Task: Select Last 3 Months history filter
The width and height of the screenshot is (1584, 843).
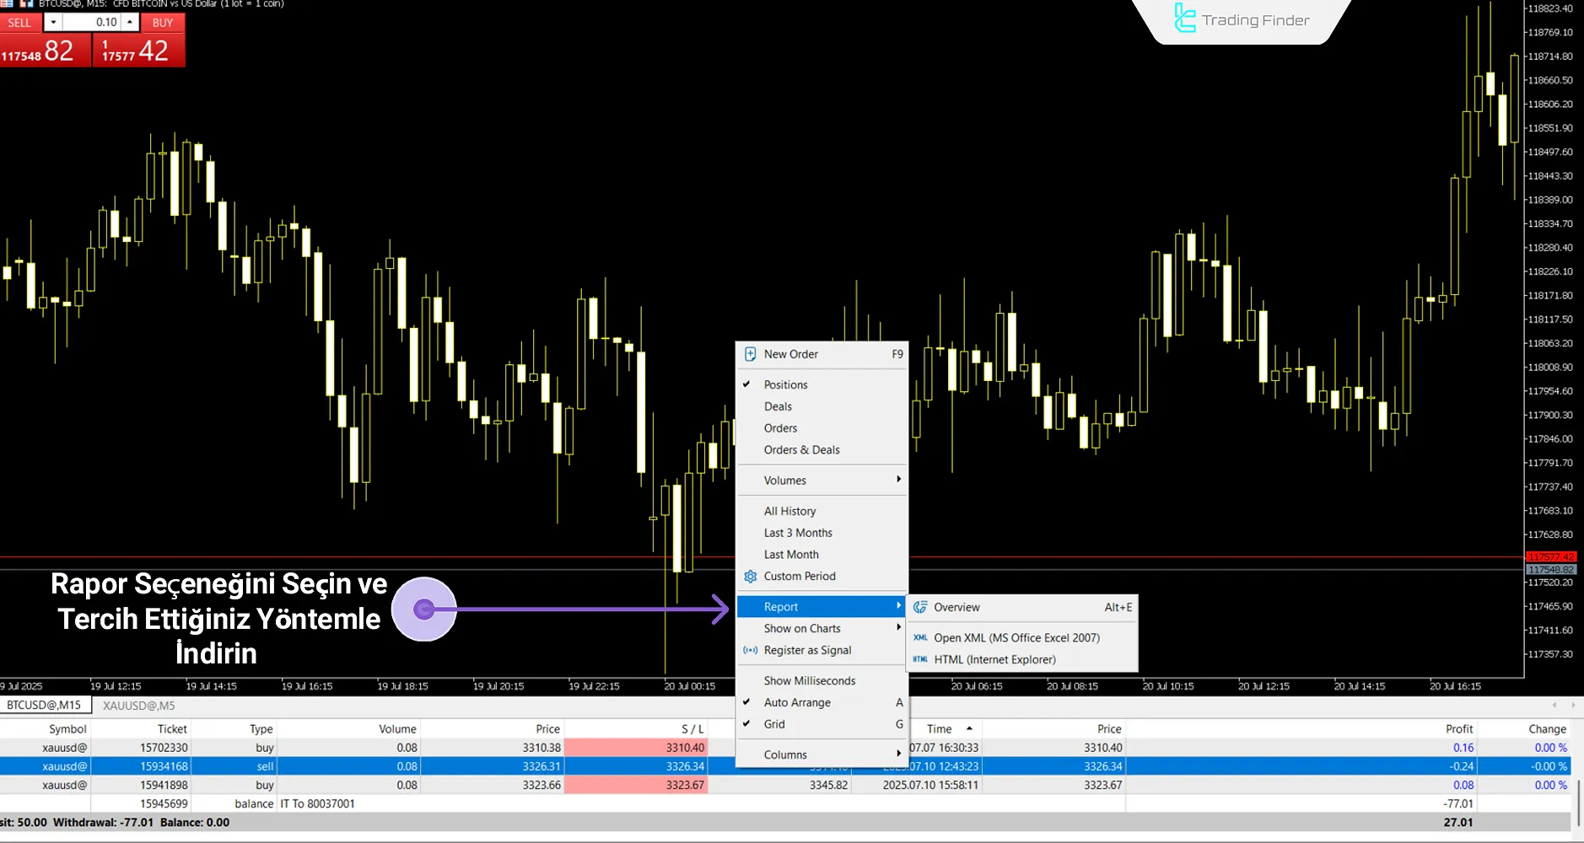Action: tap(798, 534)
